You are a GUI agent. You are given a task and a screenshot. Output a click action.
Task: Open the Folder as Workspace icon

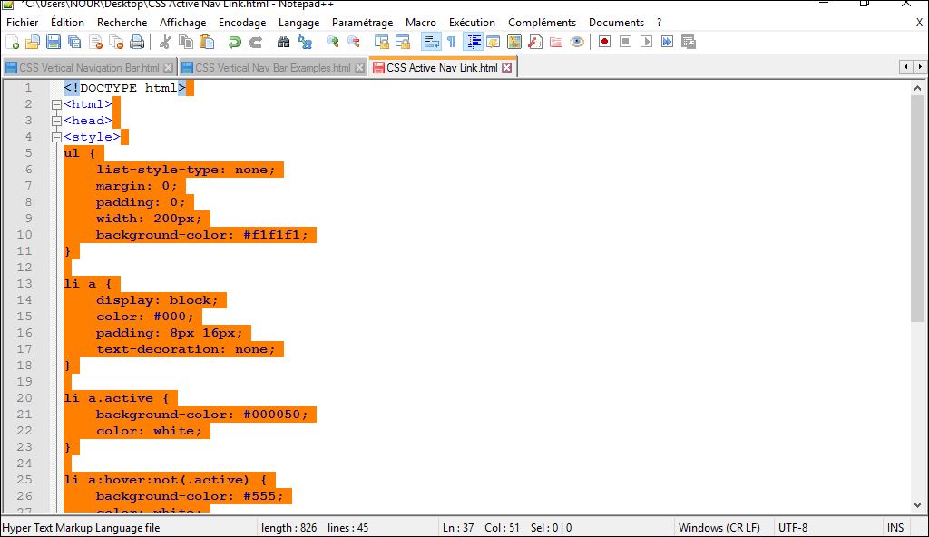pos(556,42)
